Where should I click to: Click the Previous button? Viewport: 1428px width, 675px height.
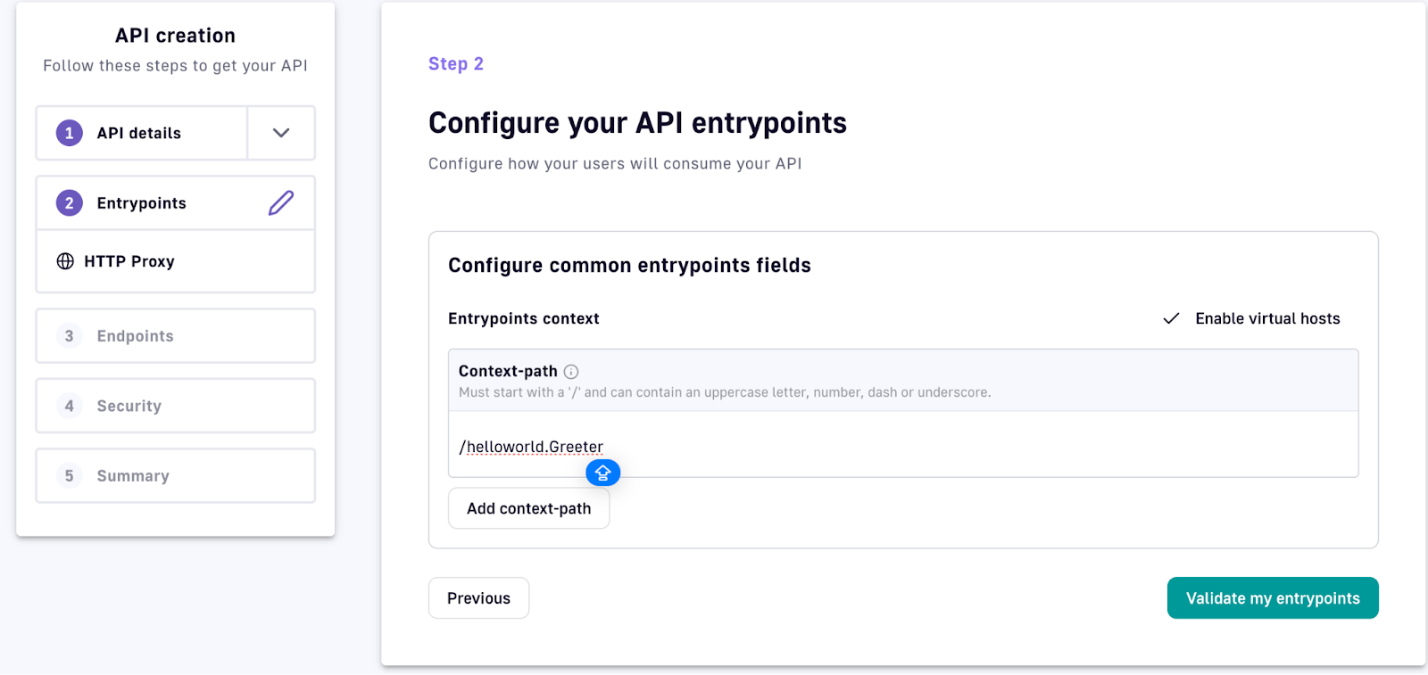tap(479, 598)
